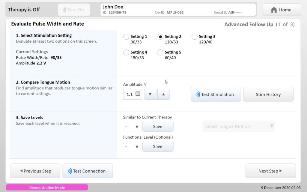
Task: Click stimulation wave icon on Test Stimulation
Action: pos(198,94)
